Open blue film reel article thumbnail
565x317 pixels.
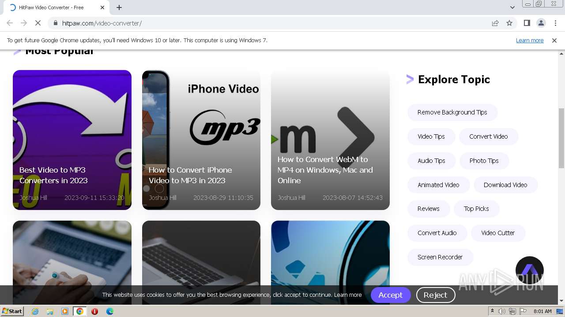point(330,262)
